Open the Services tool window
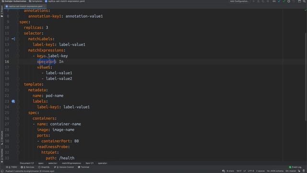The width and height of the screenshot is (307, 173). point(27,167)
